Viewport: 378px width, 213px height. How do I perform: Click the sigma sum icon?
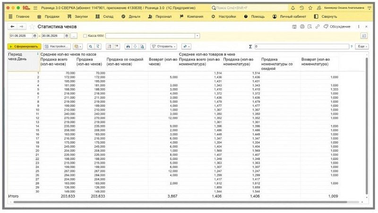(x=250, y=47)
